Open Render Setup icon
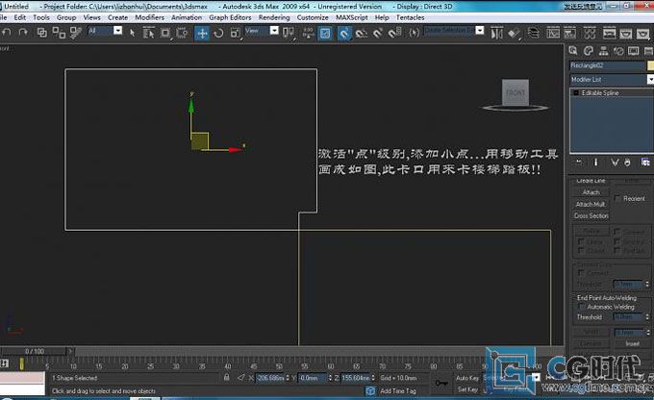The image size is (654, 400). [x=609, y=33]
